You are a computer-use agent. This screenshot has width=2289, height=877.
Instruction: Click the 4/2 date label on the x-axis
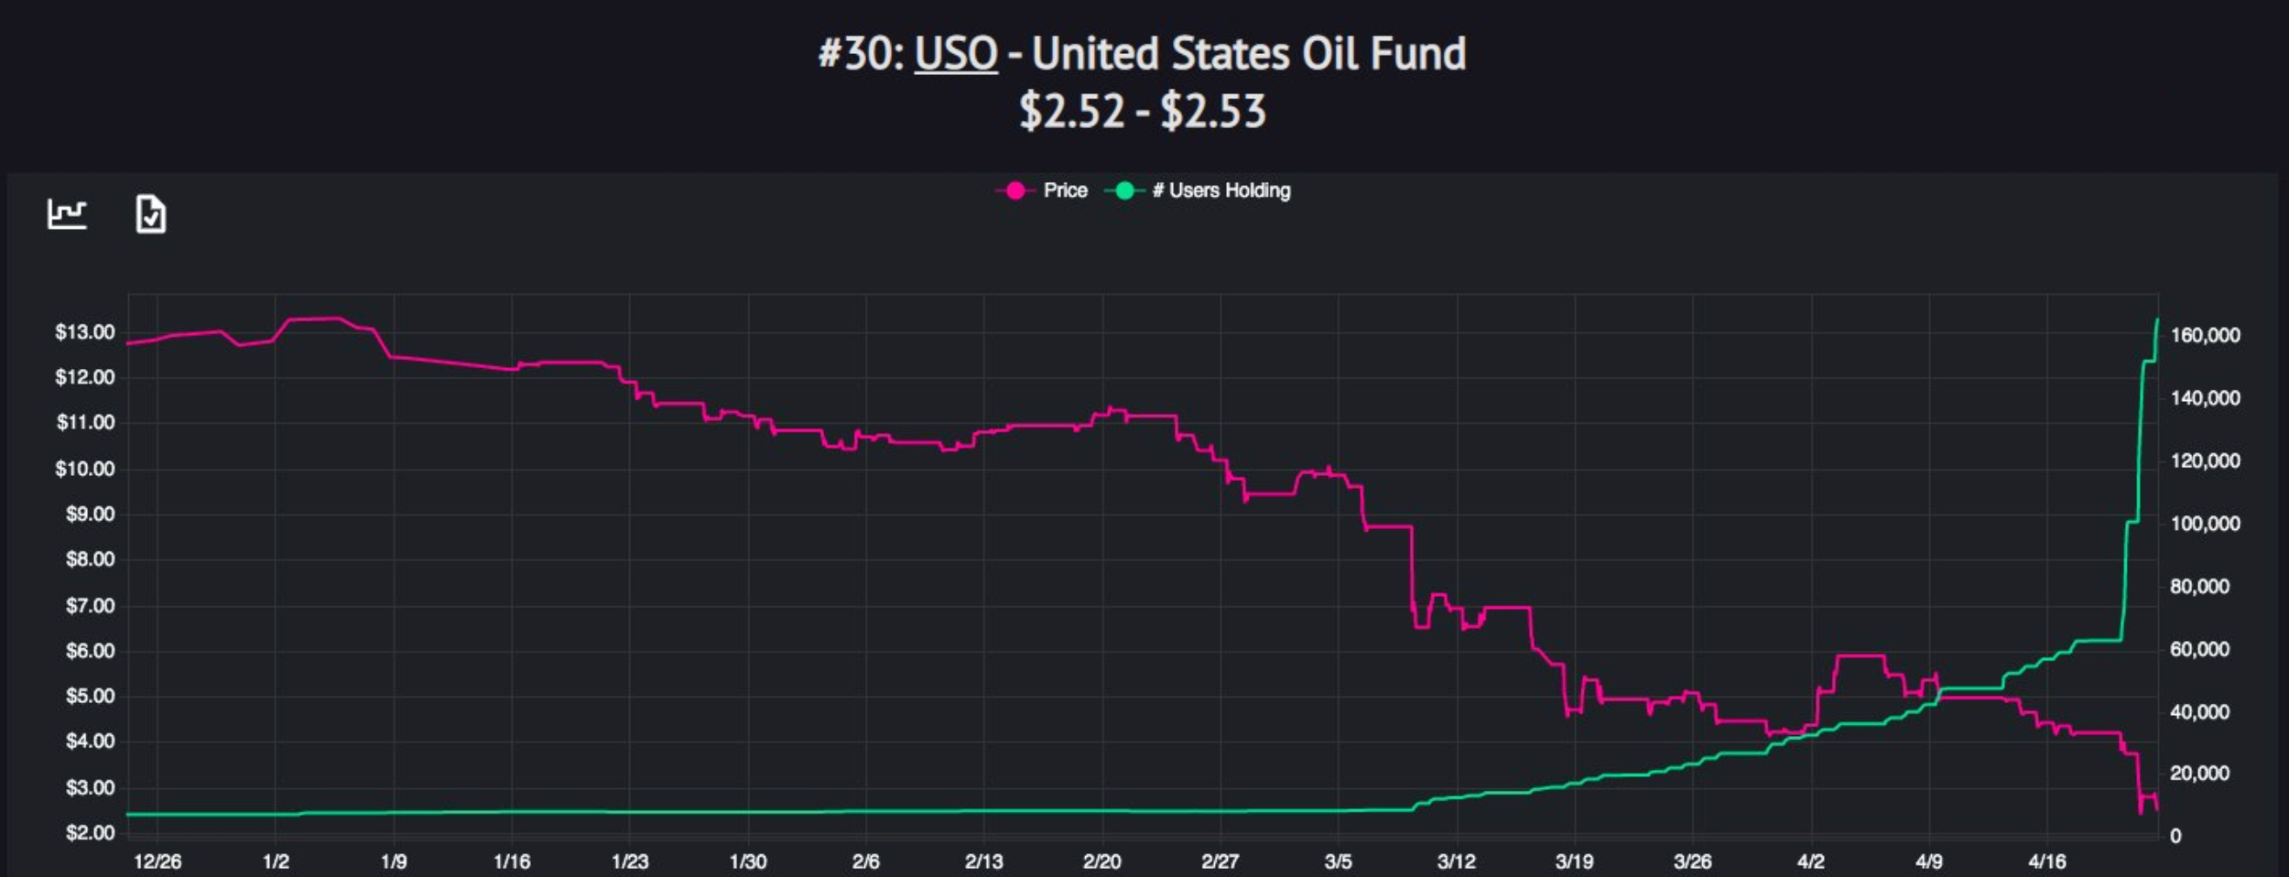point(1811,861)
